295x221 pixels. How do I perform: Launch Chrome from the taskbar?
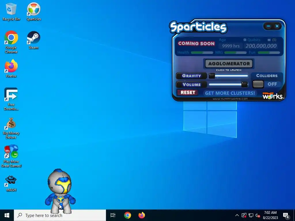click(x=128, y=215)
